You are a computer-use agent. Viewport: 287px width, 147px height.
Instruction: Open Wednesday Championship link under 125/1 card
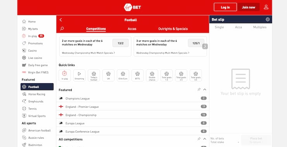(163, 53)
